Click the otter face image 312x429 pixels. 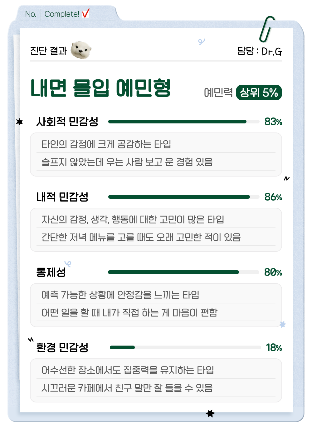click(x=81, y=50)
